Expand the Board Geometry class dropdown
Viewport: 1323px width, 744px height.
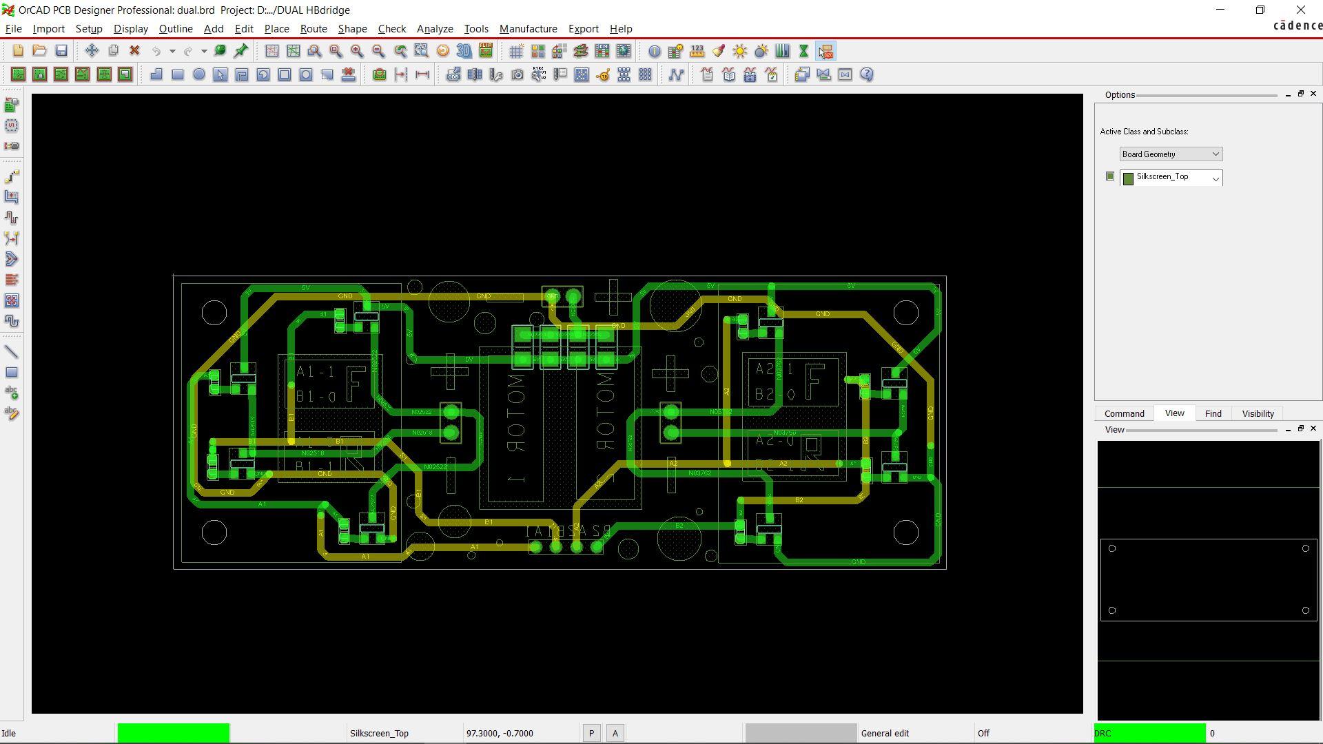(x=1171, y=154)
